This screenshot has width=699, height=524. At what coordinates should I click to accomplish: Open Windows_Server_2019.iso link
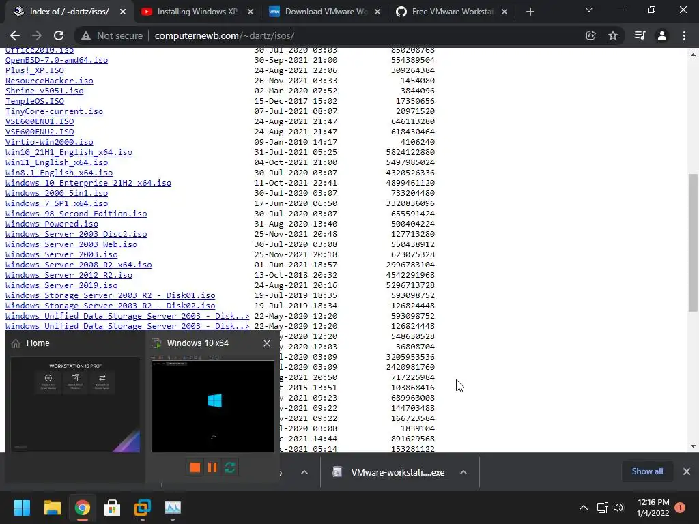61,286
